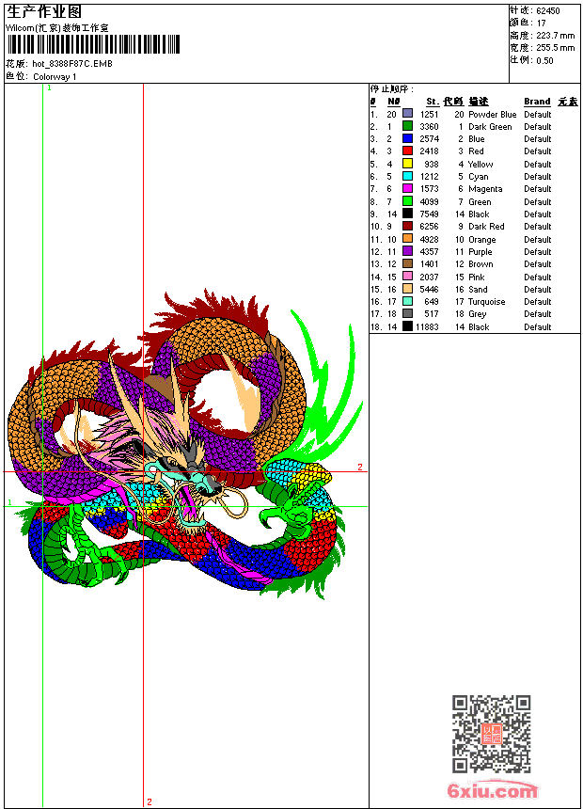Select the Sand color swatch
Image resolution: width=583 pixels, height=809 pixels.
[x=407, y=289]
